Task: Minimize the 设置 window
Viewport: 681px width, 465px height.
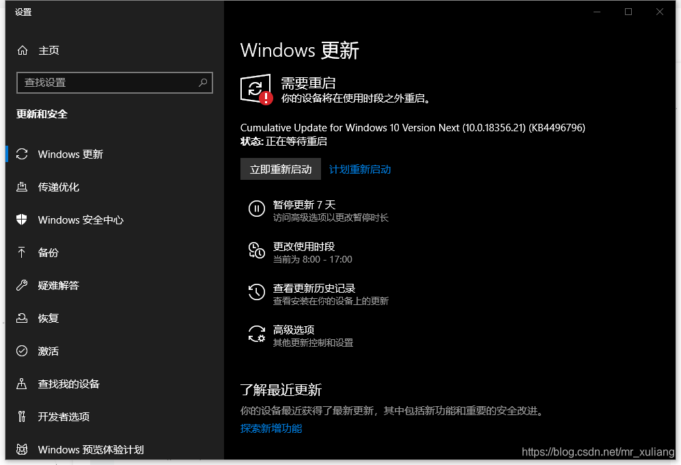Action: point(597,12)
